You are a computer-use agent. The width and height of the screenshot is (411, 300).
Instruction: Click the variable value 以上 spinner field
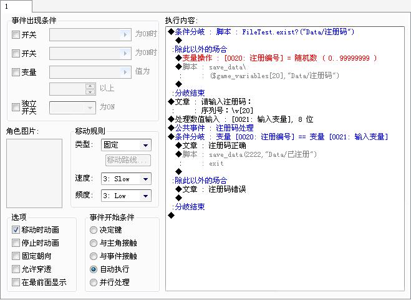coord(72,89)
